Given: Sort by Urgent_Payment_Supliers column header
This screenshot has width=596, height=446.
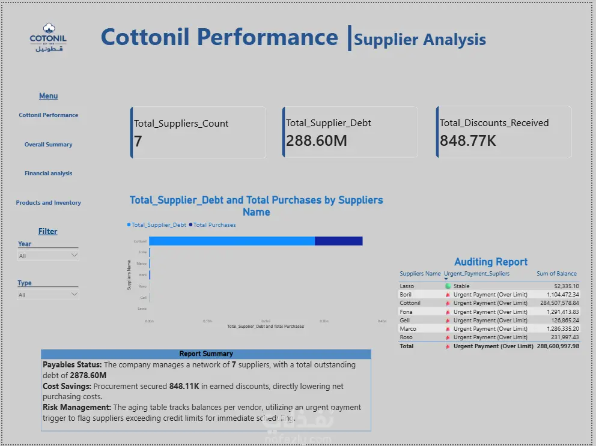Looking at the screenshot, I should pos(476,274).
